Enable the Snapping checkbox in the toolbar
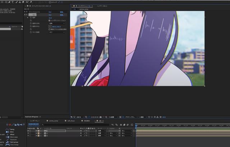The height and width of the screenshot is (147, 230). (x=50, y=2)
